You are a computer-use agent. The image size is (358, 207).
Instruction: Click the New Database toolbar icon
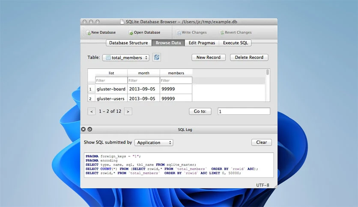point(88,33)
